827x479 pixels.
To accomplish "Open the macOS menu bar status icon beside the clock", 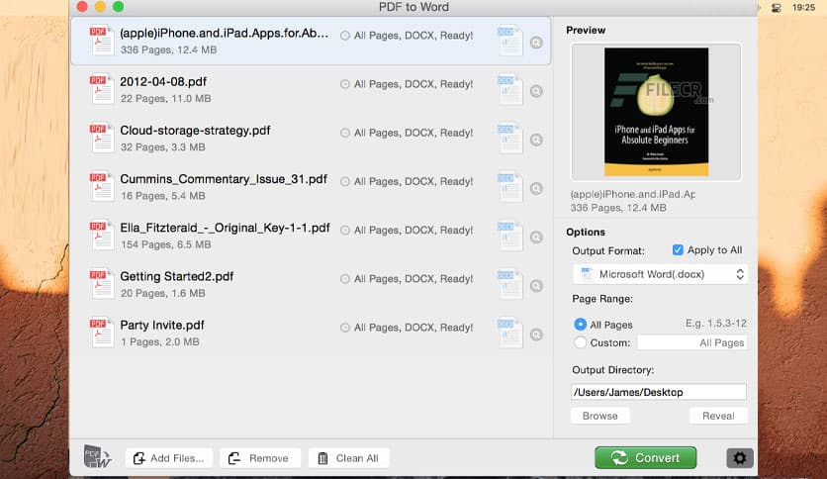I will (x=776, y=7).
